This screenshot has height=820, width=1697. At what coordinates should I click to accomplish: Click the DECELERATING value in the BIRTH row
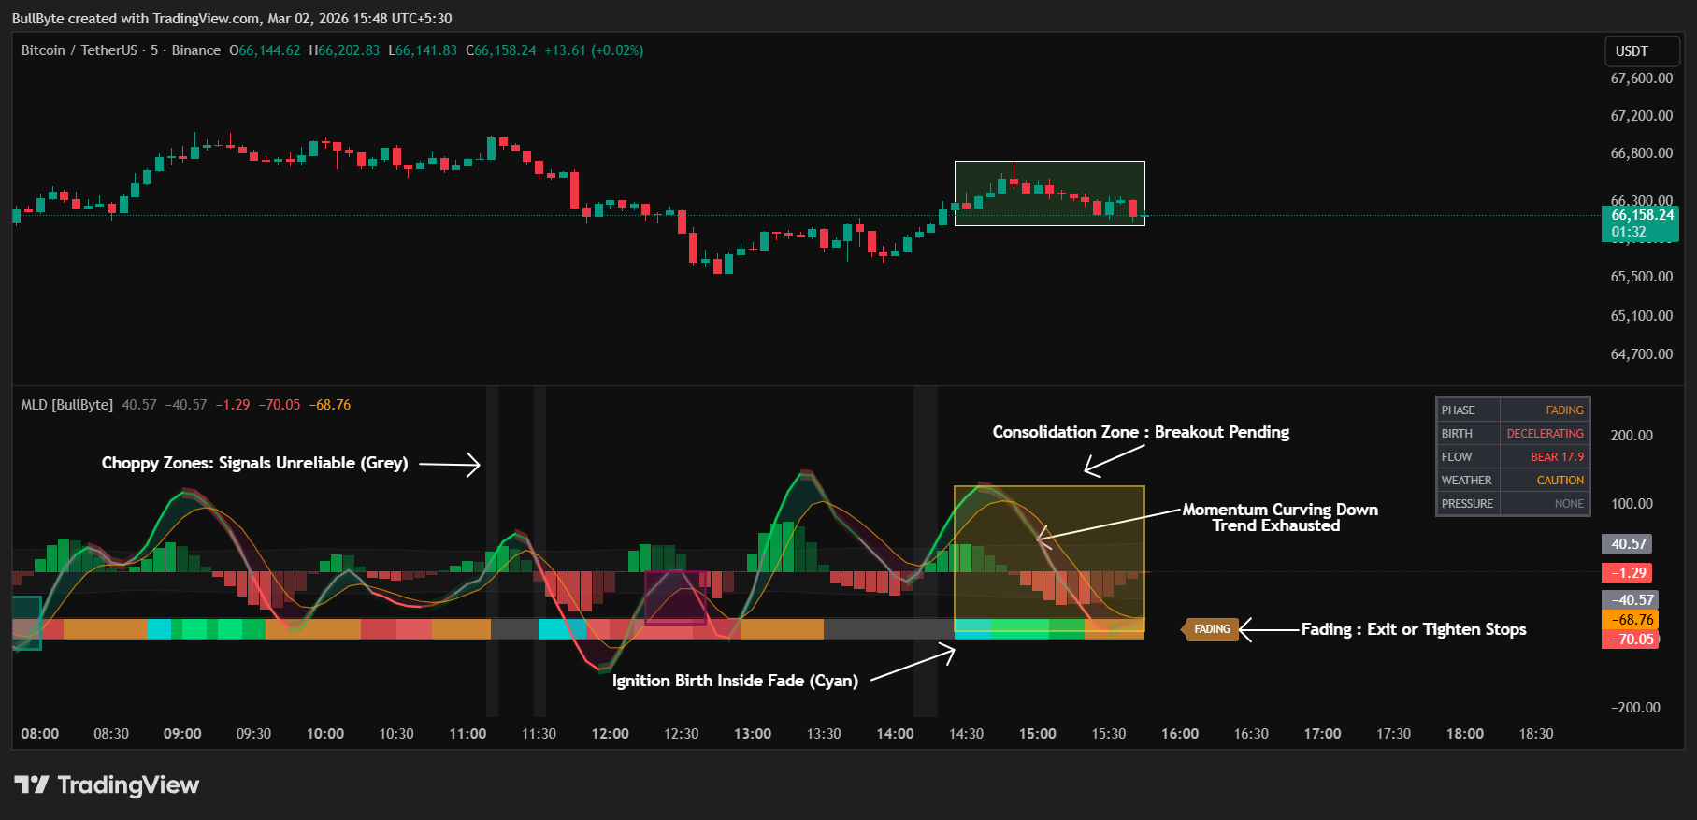1545,434
